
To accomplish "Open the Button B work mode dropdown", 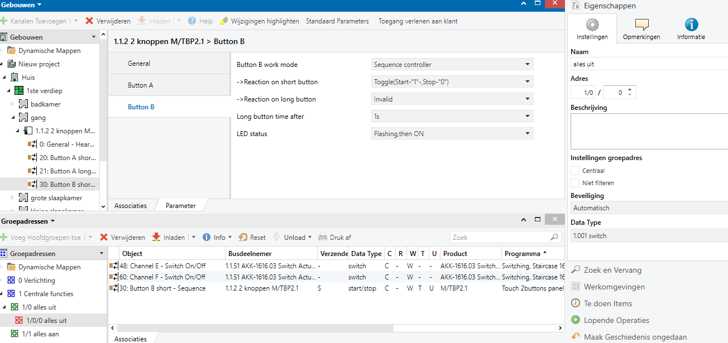I will 452,64.
